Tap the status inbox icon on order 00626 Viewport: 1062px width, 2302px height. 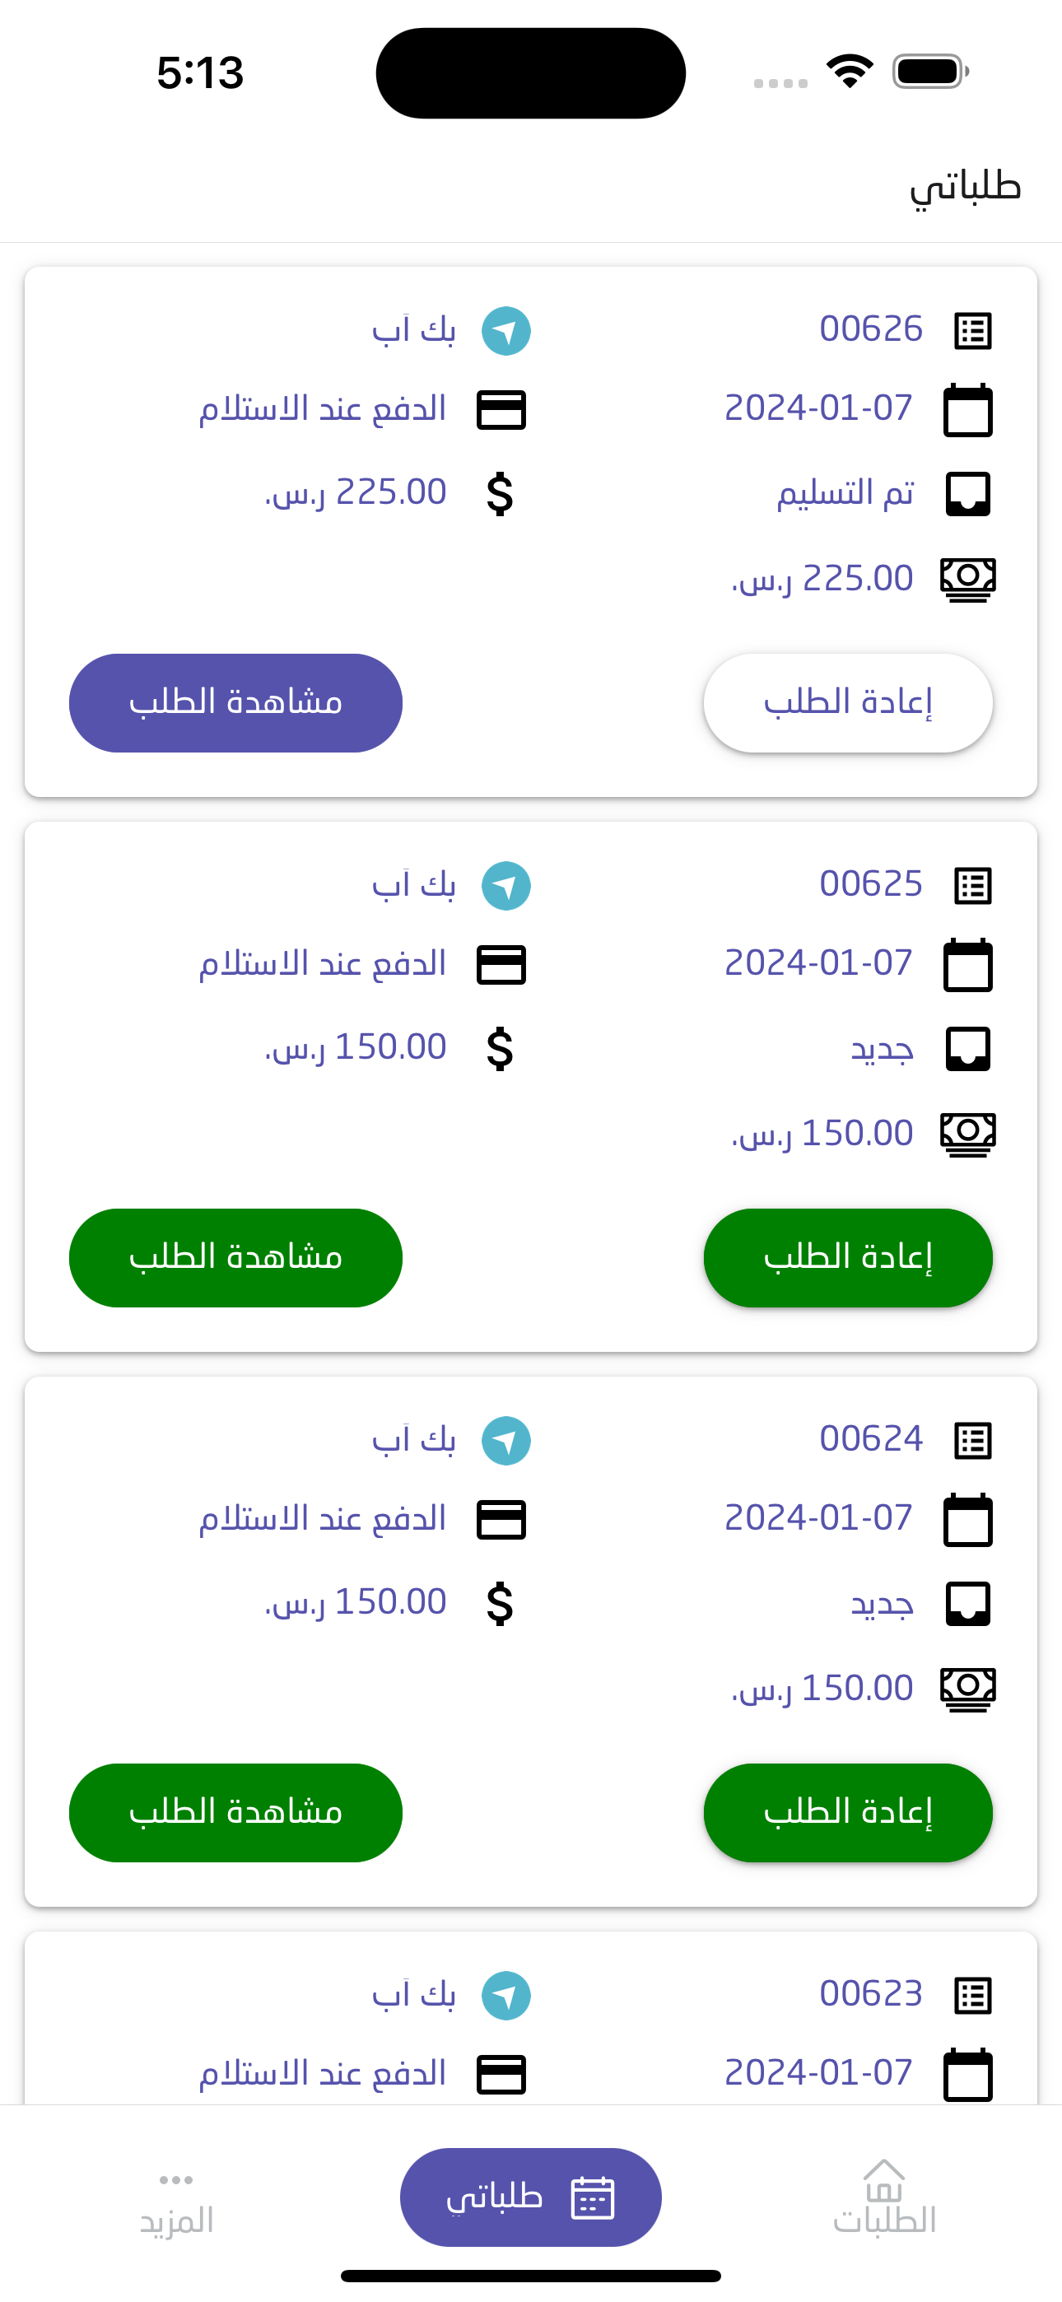tap(968, 494)
